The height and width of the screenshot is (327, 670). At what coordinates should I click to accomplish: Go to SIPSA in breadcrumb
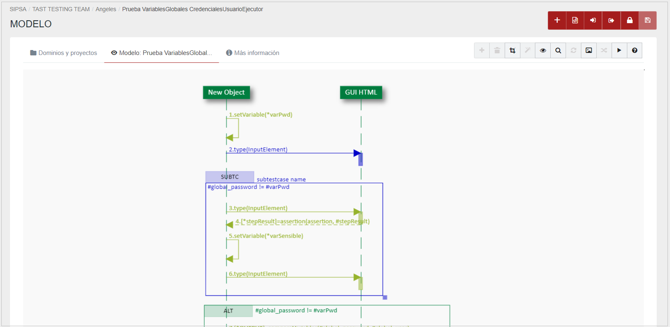tap(18, 9)
